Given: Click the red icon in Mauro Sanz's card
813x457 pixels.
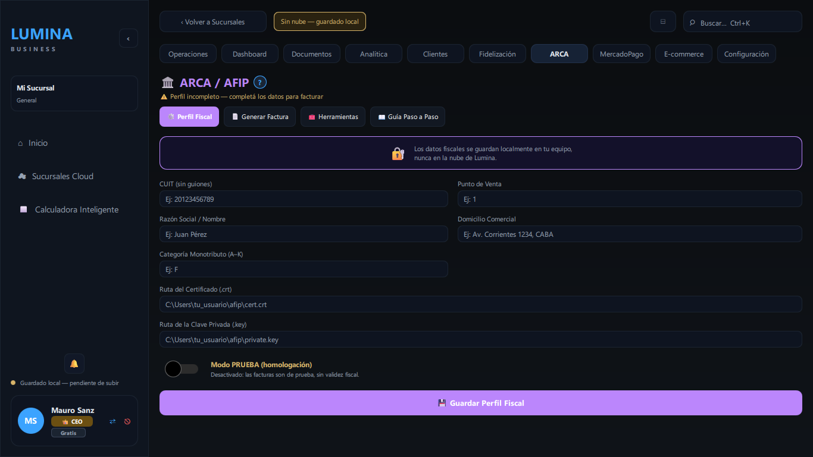Looking at the screenshot, I should pos(127,421).
